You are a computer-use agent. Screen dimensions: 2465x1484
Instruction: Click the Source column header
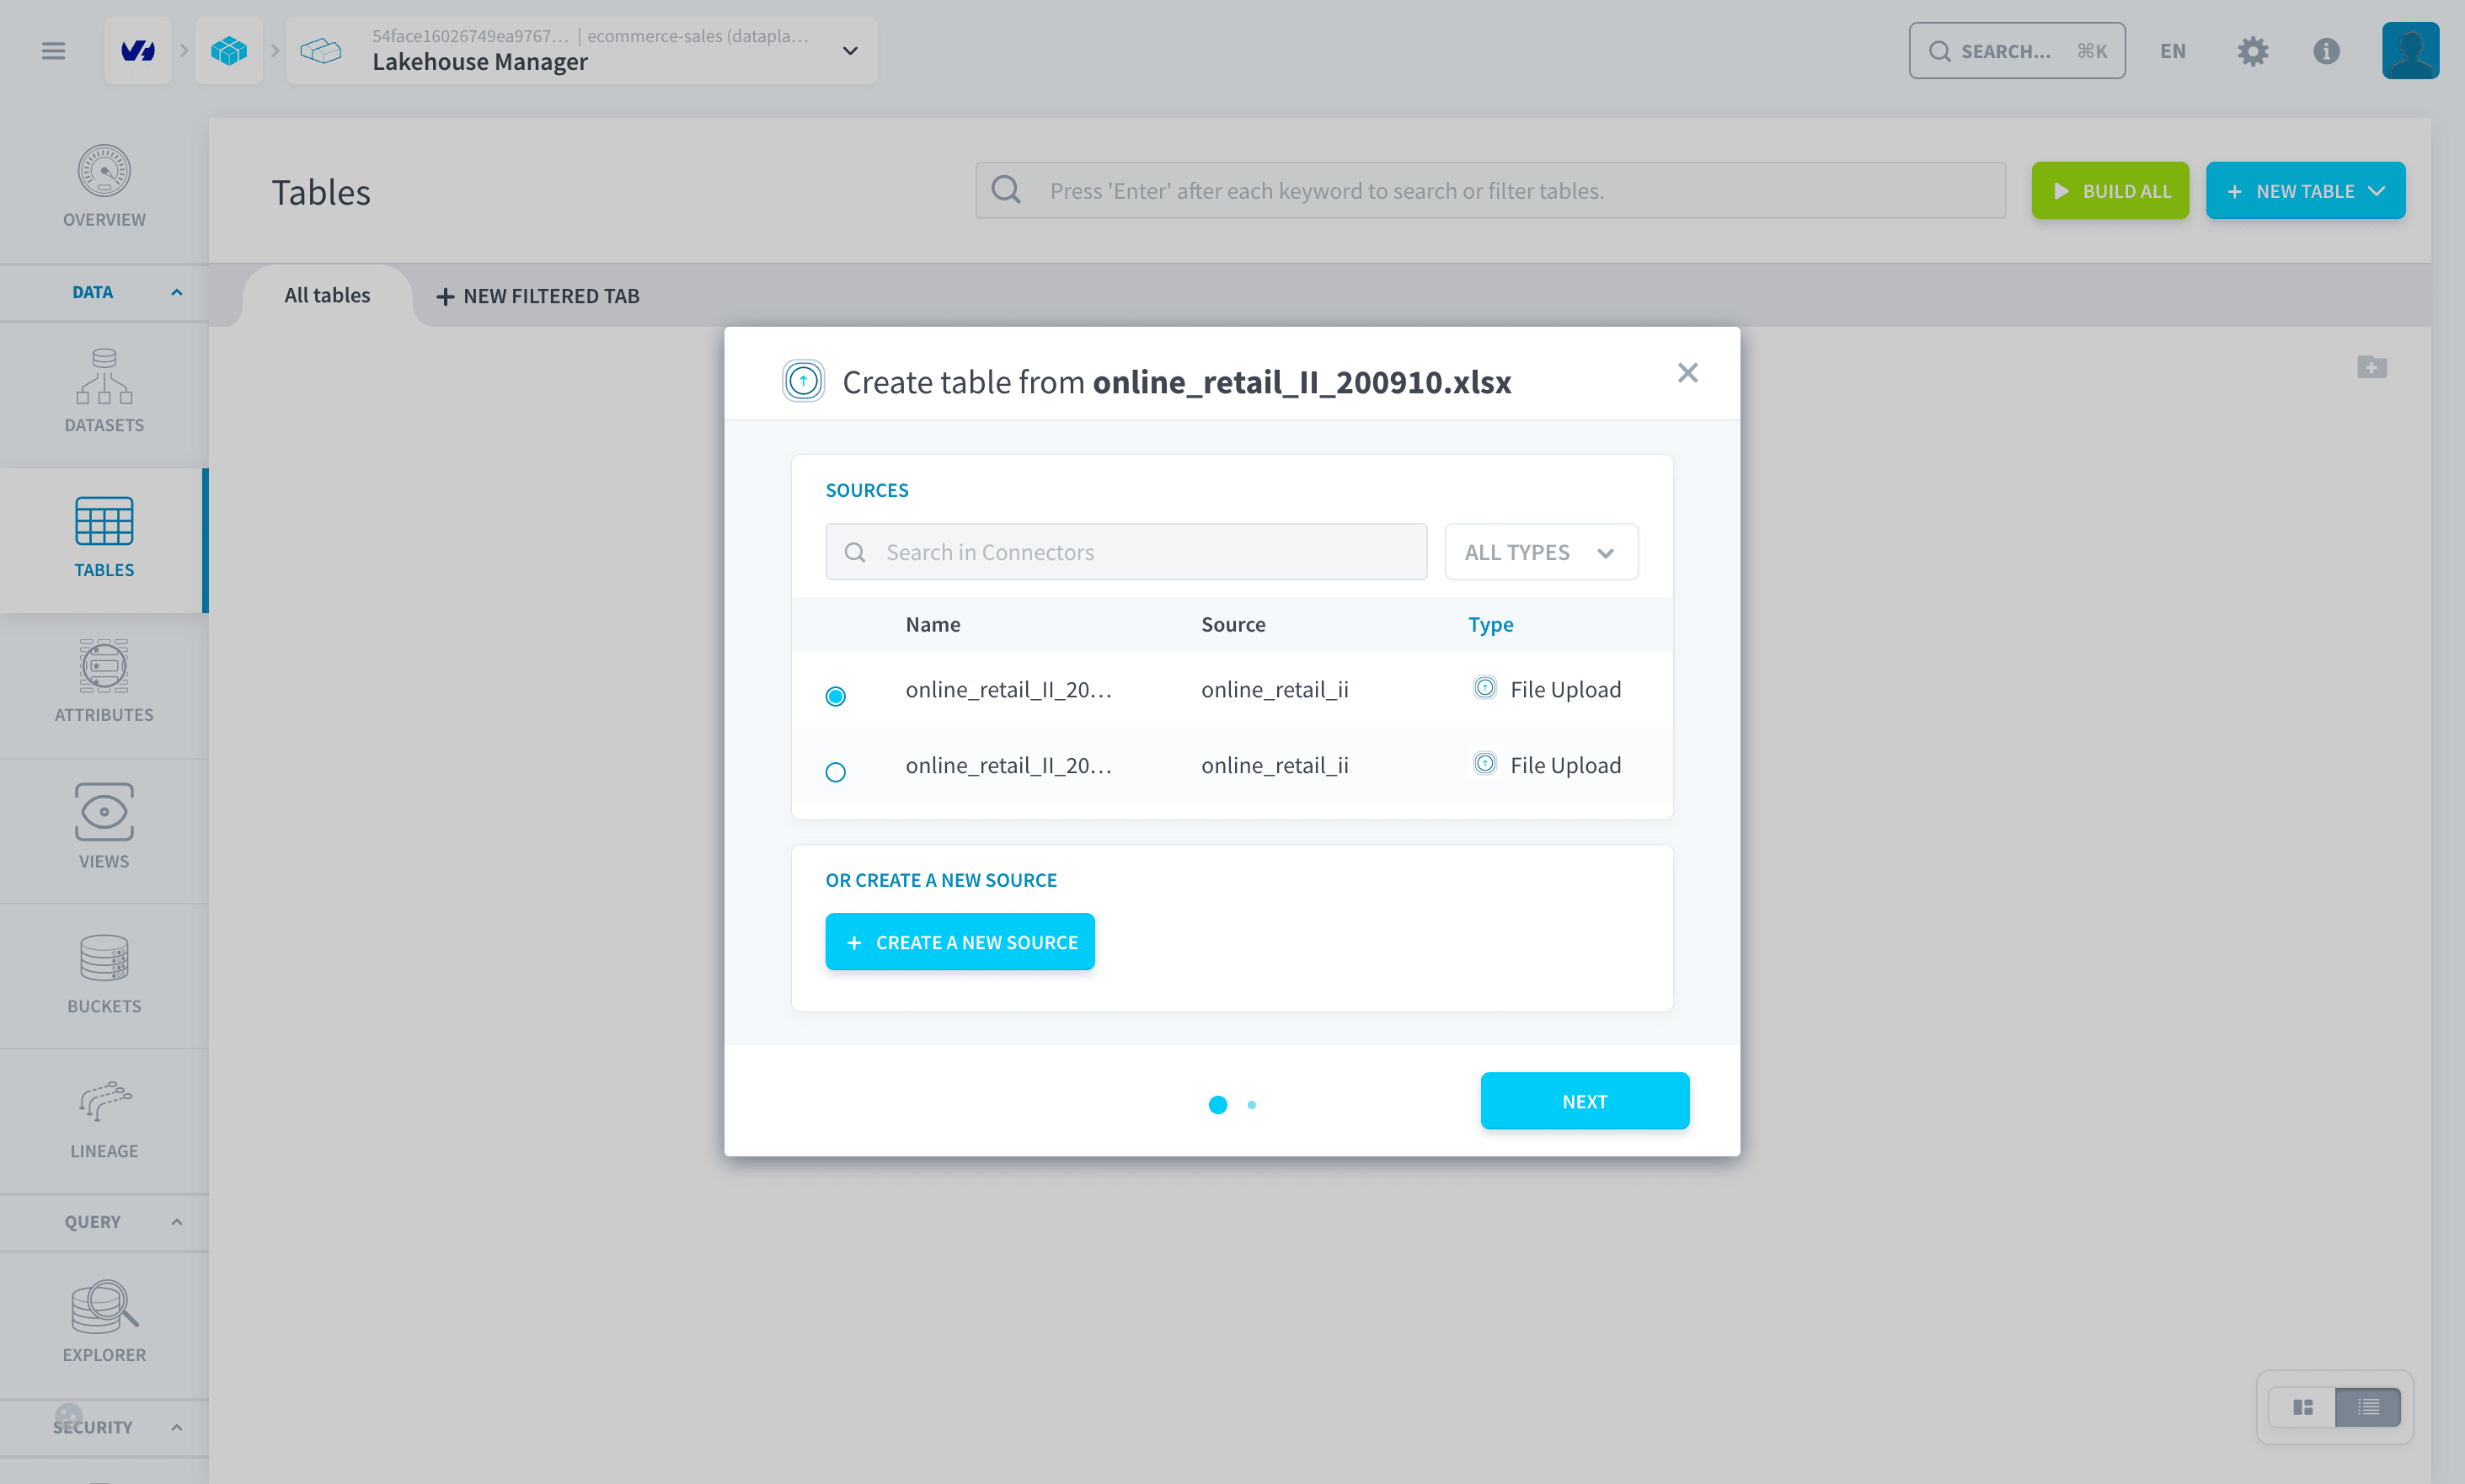pos(1233,624)
